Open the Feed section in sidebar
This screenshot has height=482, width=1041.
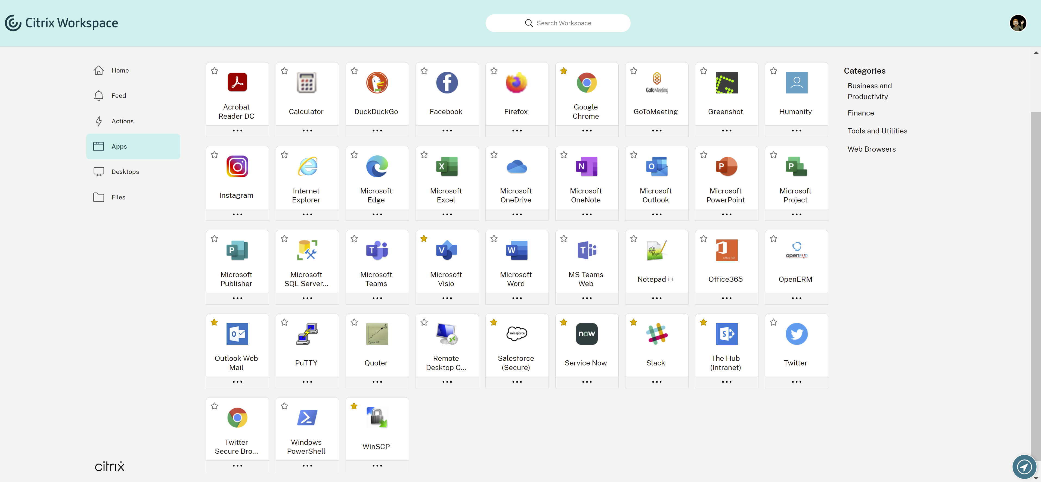(x=118, y=96)
